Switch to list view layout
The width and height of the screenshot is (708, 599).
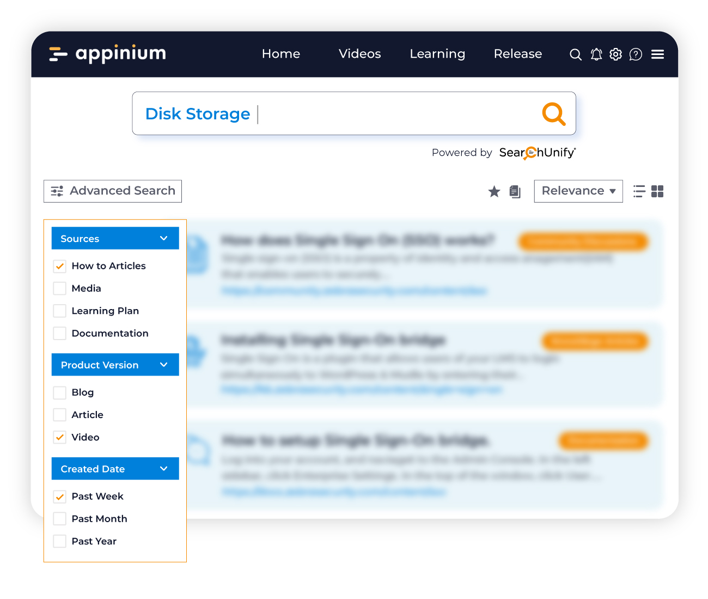(639, 191)
